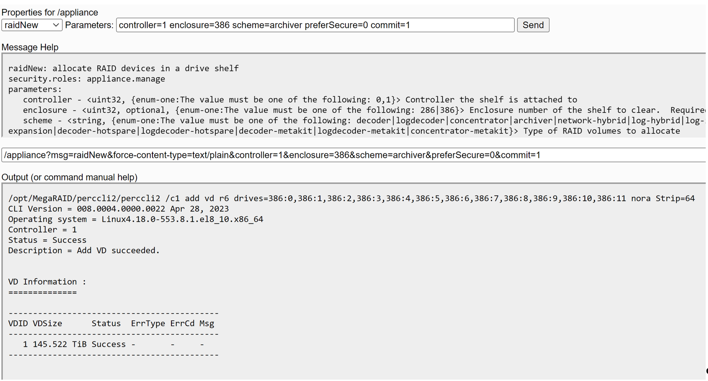Click the "Operating system" output line
The image size is (708, 381).
pyautogui.click(x=136, y=219)
